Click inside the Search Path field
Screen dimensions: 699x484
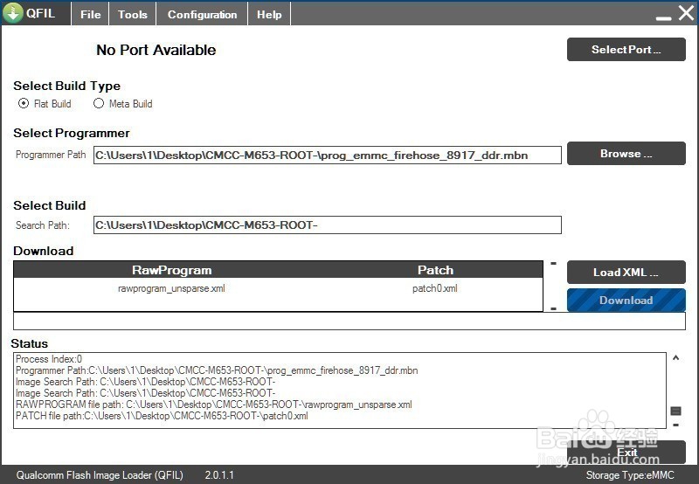327,225
